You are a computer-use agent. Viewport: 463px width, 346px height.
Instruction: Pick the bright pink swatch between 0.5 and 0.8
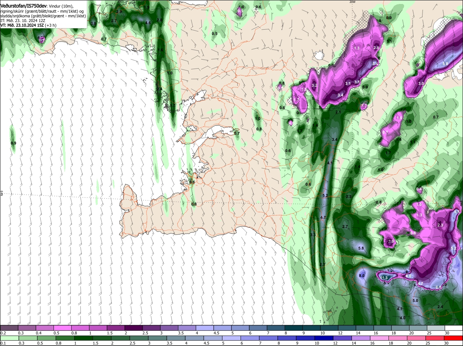coord(63,328)
